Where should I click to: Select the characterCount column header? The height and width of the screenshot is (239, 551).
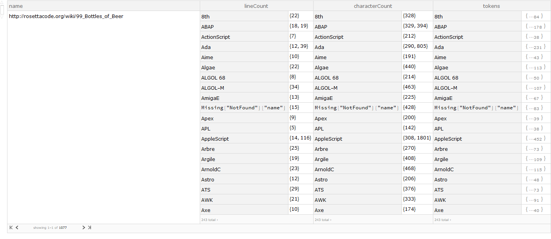click(x=373, y=6)
